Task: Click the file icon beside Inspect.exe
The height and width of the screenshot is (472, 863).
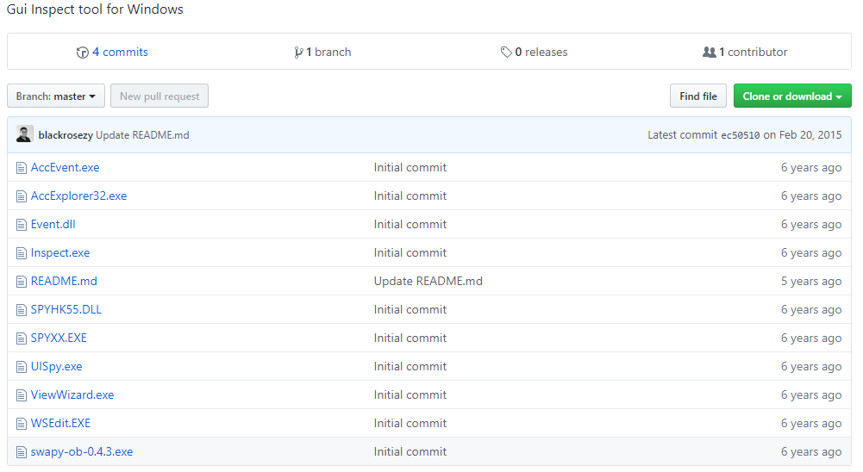Action: 22,253
